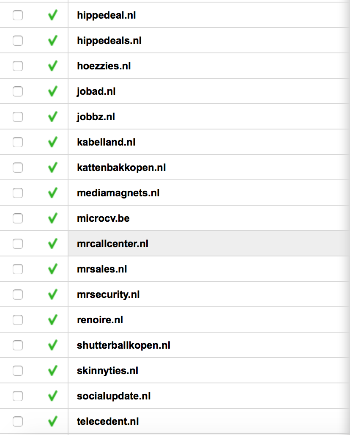Open the shutterballkopen.nl domain entry
350x435 pixels.
[x=123, y=345]
